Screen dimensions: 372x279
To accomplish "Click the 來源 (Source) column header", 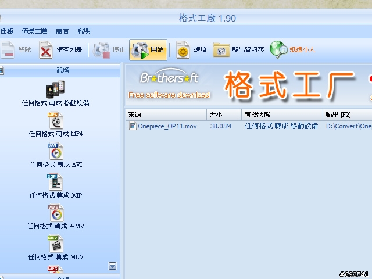I will click(166, 115).
